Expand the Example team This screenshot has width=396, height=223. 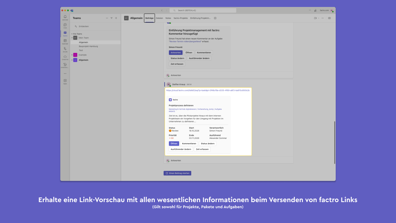pyautogui.click(x=72, y=55)
